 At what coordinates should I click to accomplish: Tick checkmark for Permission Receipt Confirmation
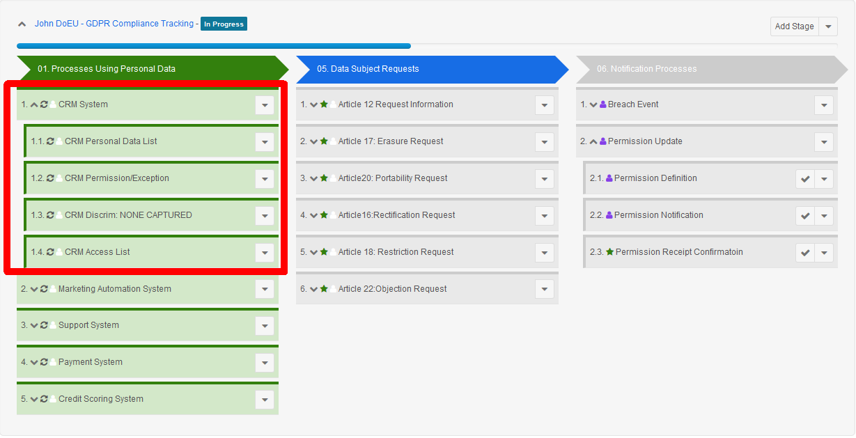805,253
